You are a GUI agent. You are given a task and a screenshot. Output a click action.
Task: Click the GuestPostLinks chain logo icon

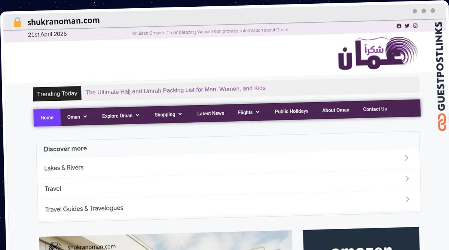442,123
